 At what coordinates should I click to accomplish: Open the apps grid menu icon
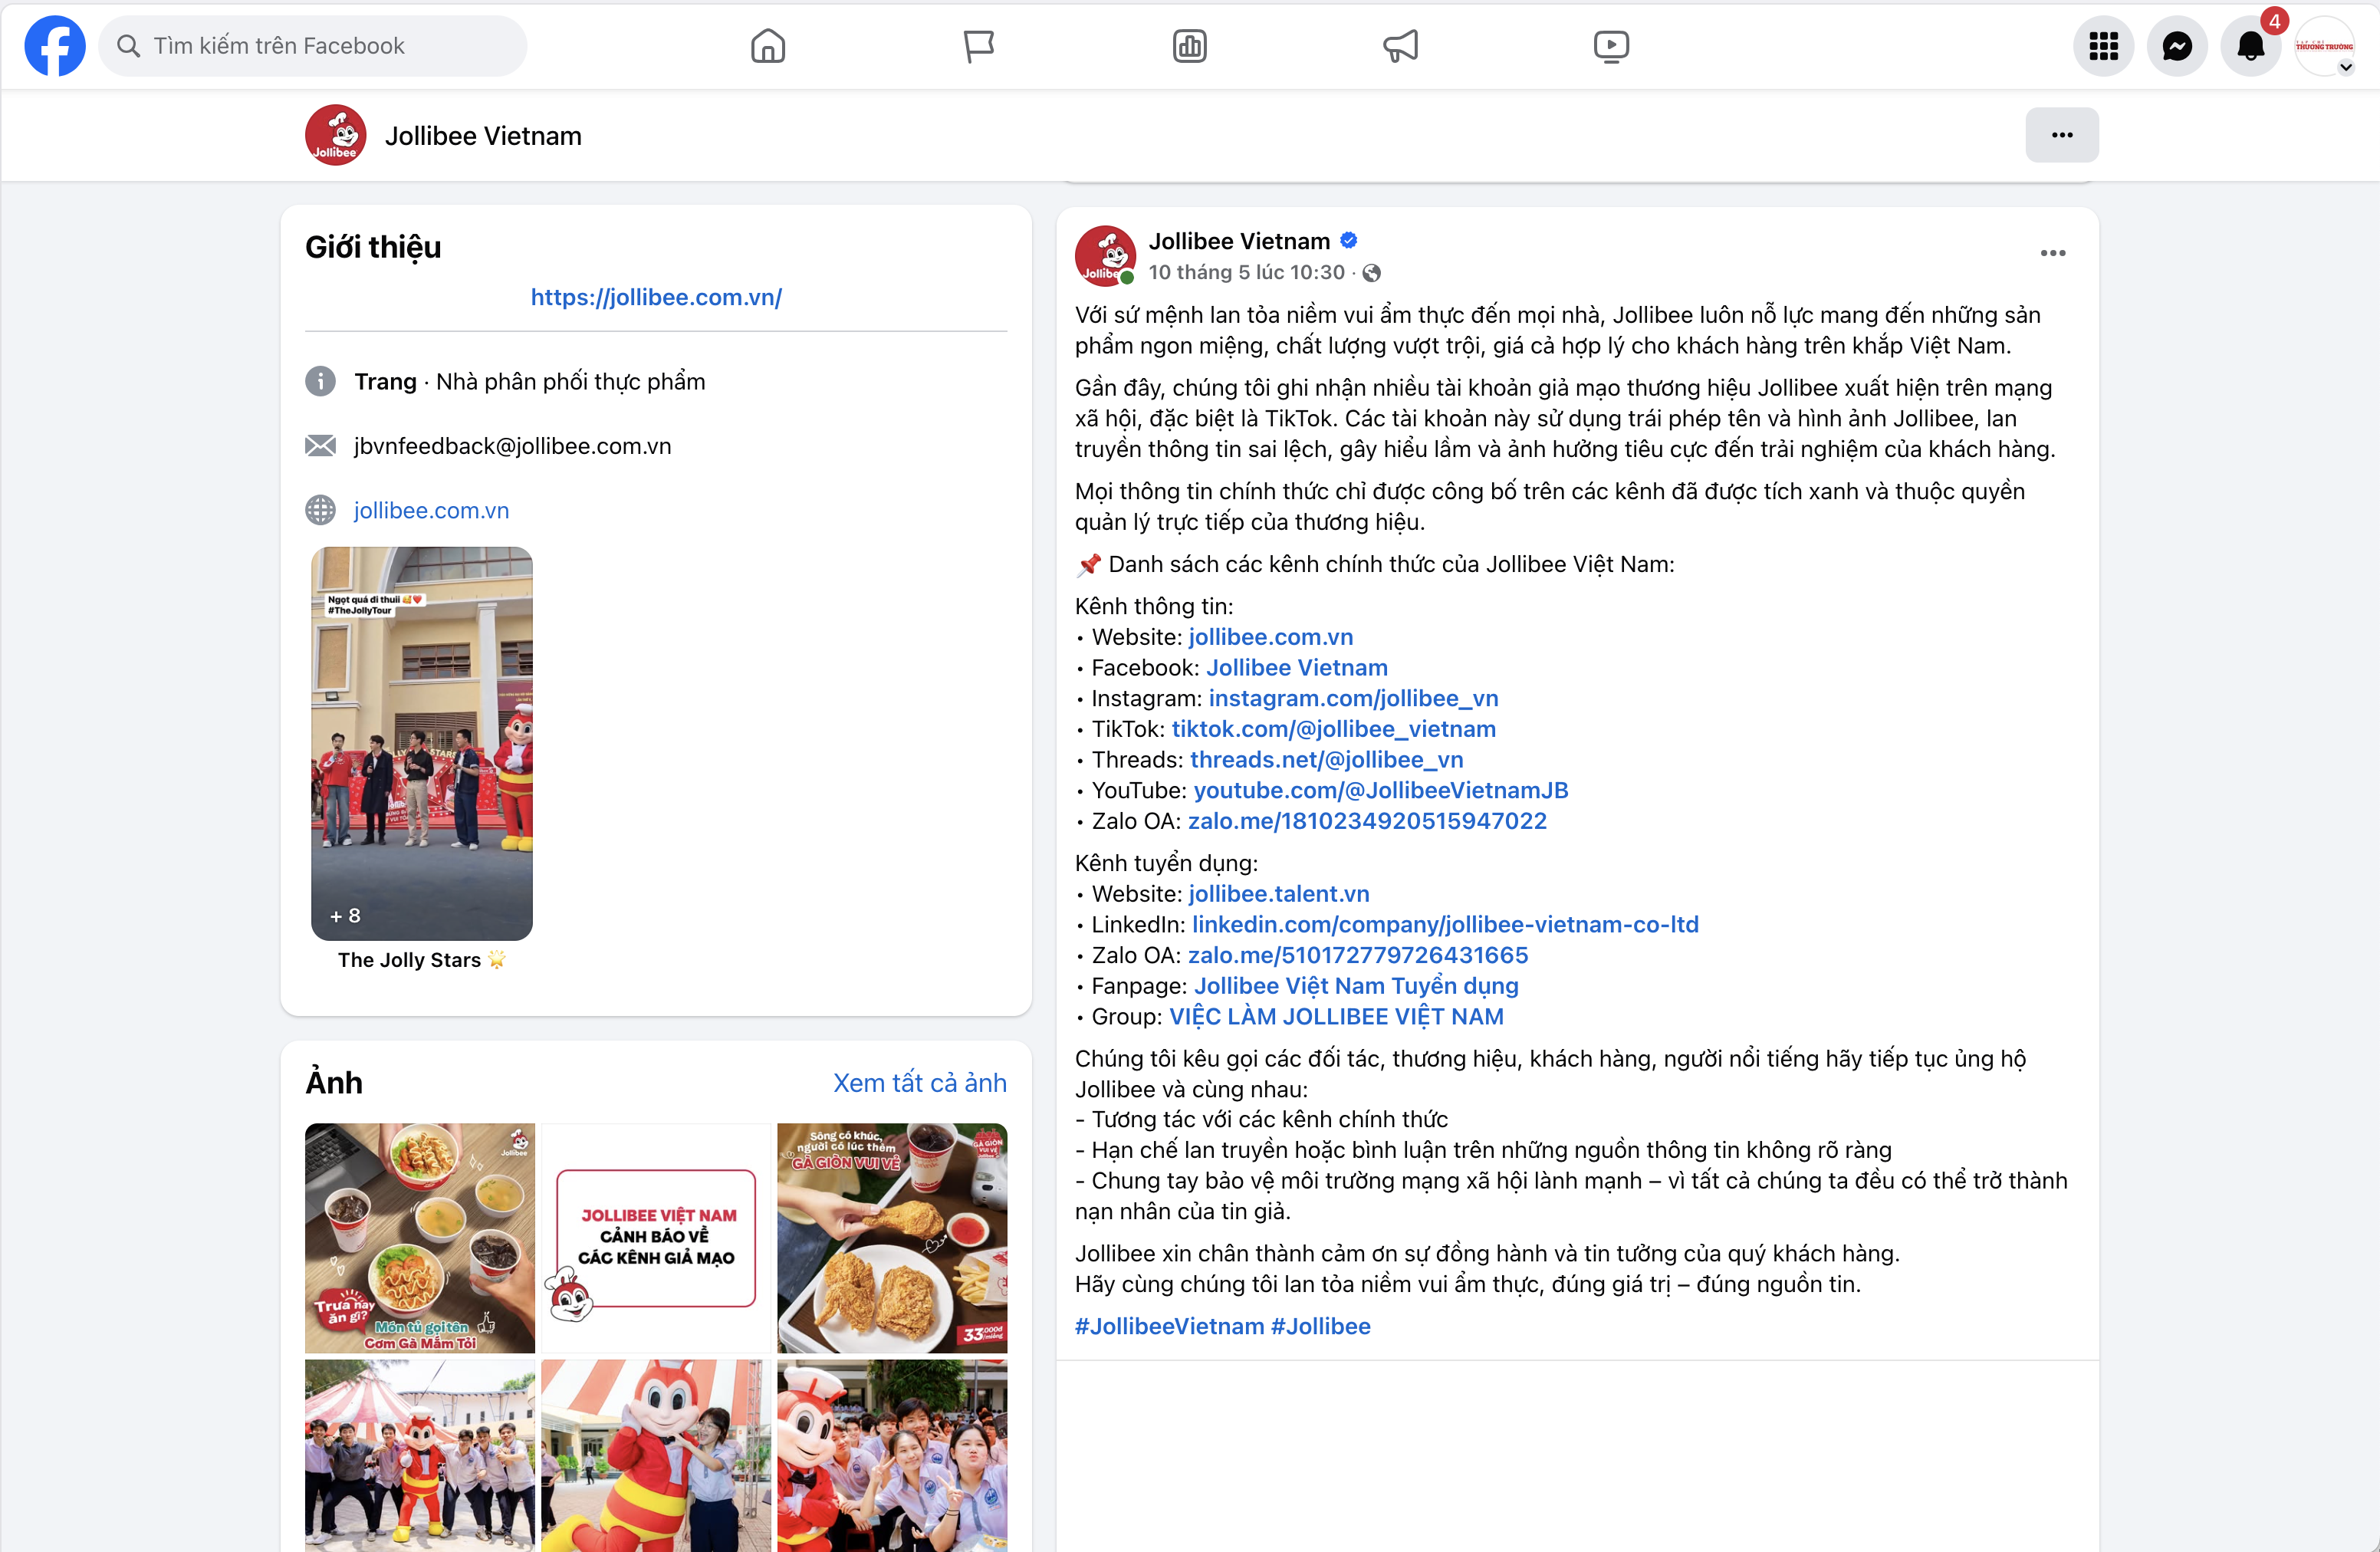point(2103,46)
